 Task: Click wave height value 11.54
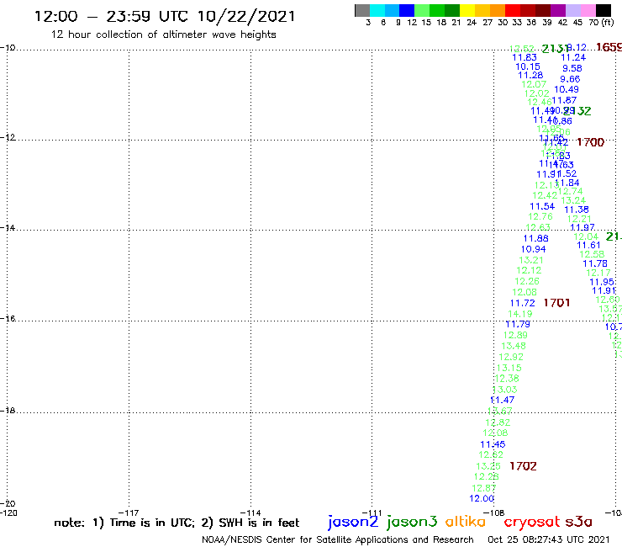pyautogui.click(x=542, y=206)
